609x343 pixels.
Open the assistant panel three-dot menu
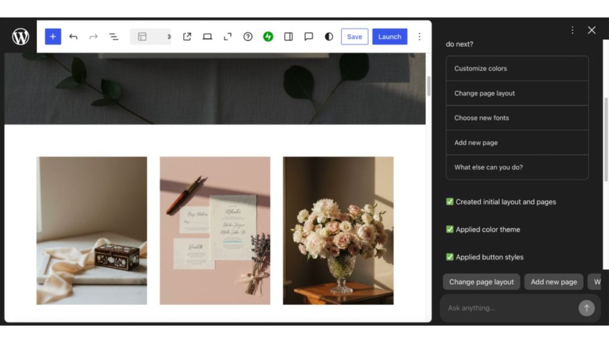click(572, 29)
